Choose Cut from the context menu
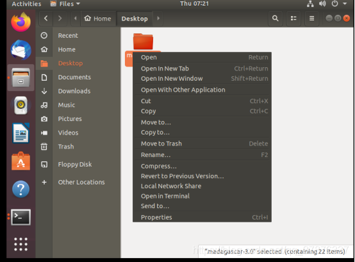The image size is (355, 262). point(202,101)
